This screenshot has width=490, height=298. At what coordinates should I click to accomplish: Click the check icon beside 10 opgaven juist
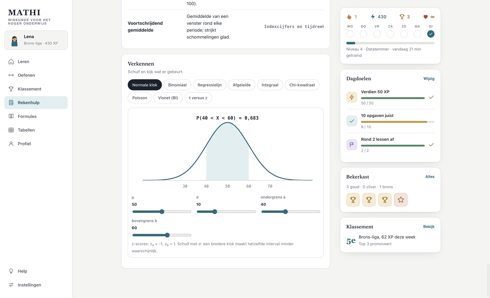352,121
